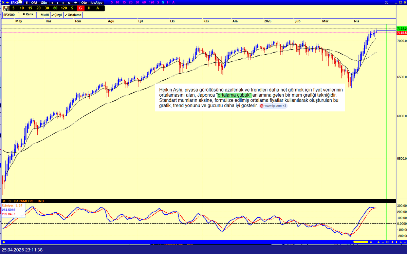Screen dimensions: 407x254
Task: Select yellow 10-minute timeframe button
Action: point(22,8)
